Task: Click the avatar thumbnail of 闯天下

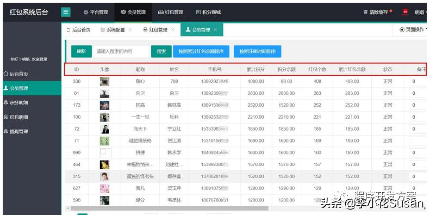Action: point(104,129)
